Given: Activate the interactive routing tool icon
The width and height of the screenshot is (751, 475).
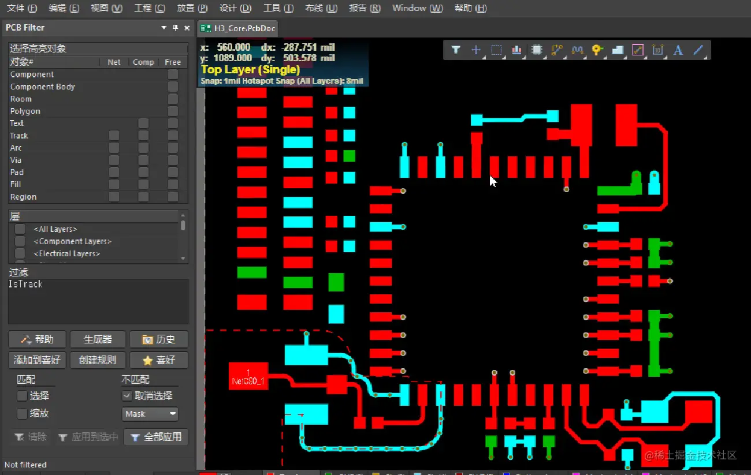Looking at the screenshot, I should tap(557, 50).
